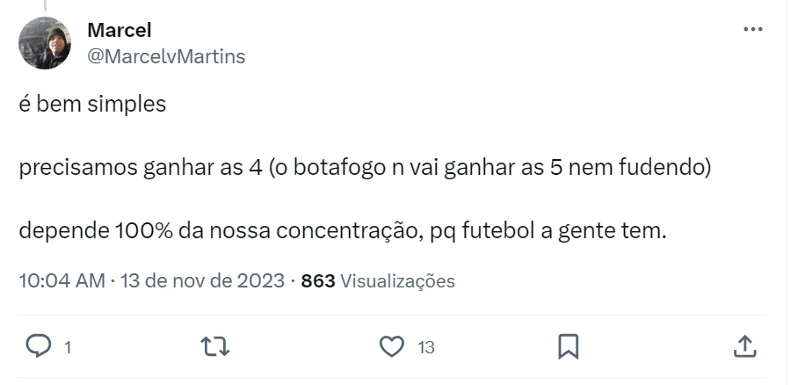Click the text "é bem simples"
805x385 pixels.
pyautogui.click(x=92, y=104)
